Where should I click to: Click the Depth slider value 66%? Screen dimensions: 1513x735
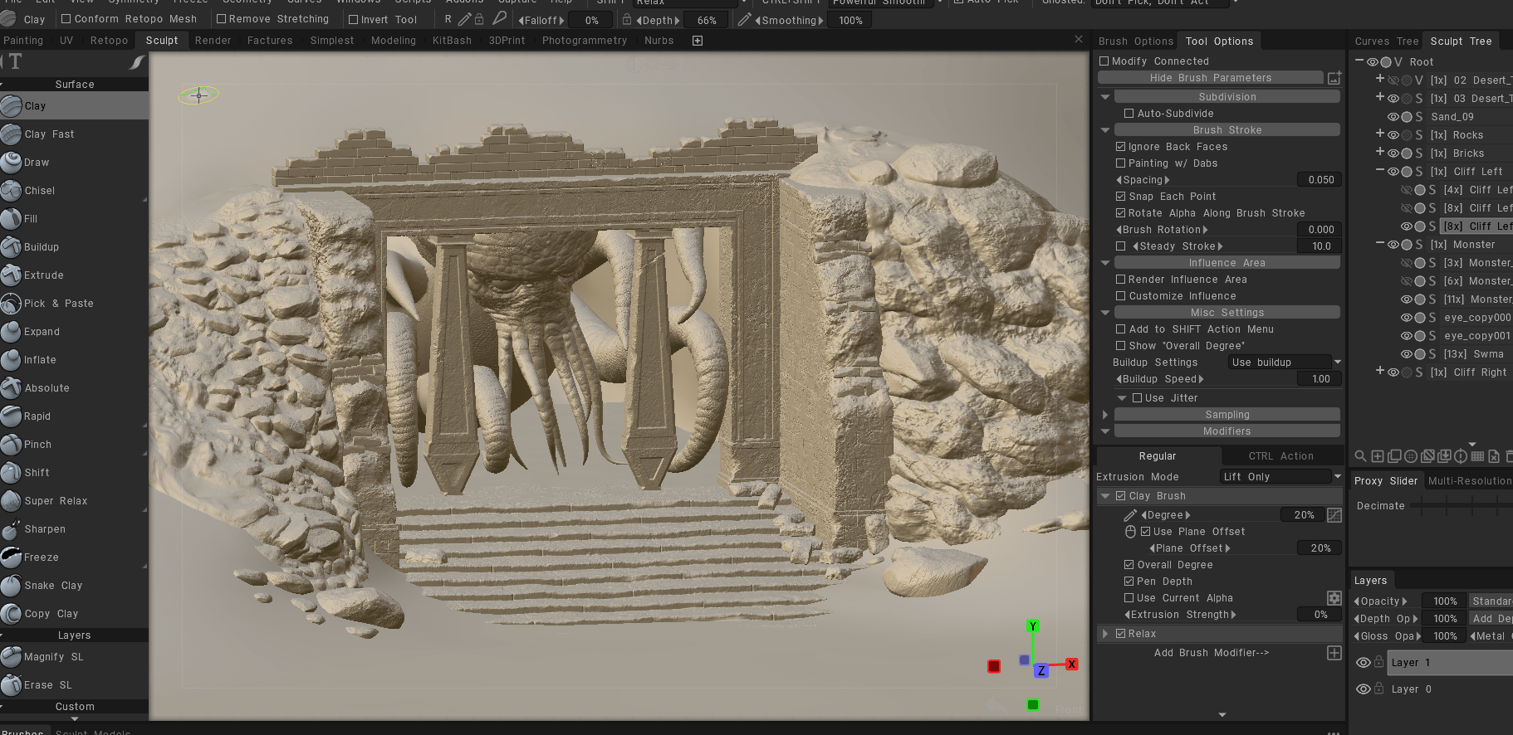tap(707, 21)
